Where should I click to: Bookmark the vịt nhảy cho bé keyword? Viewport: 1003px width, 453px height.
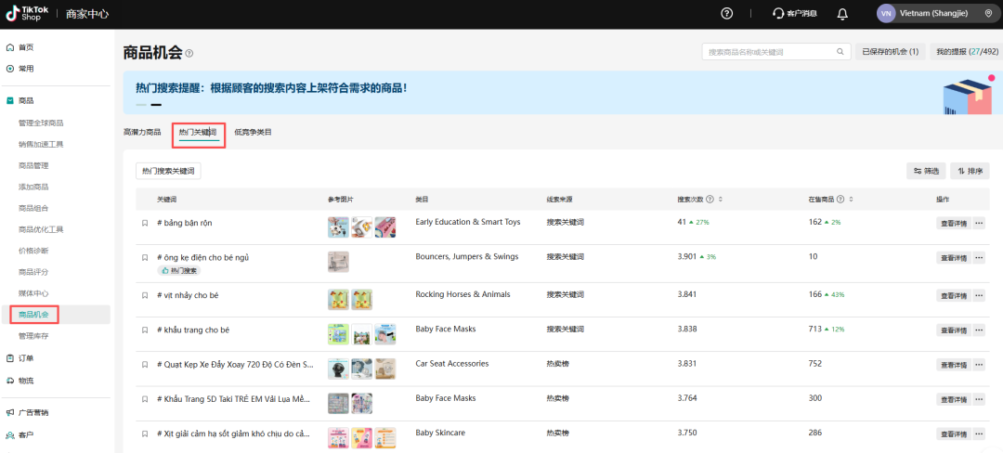145,295
